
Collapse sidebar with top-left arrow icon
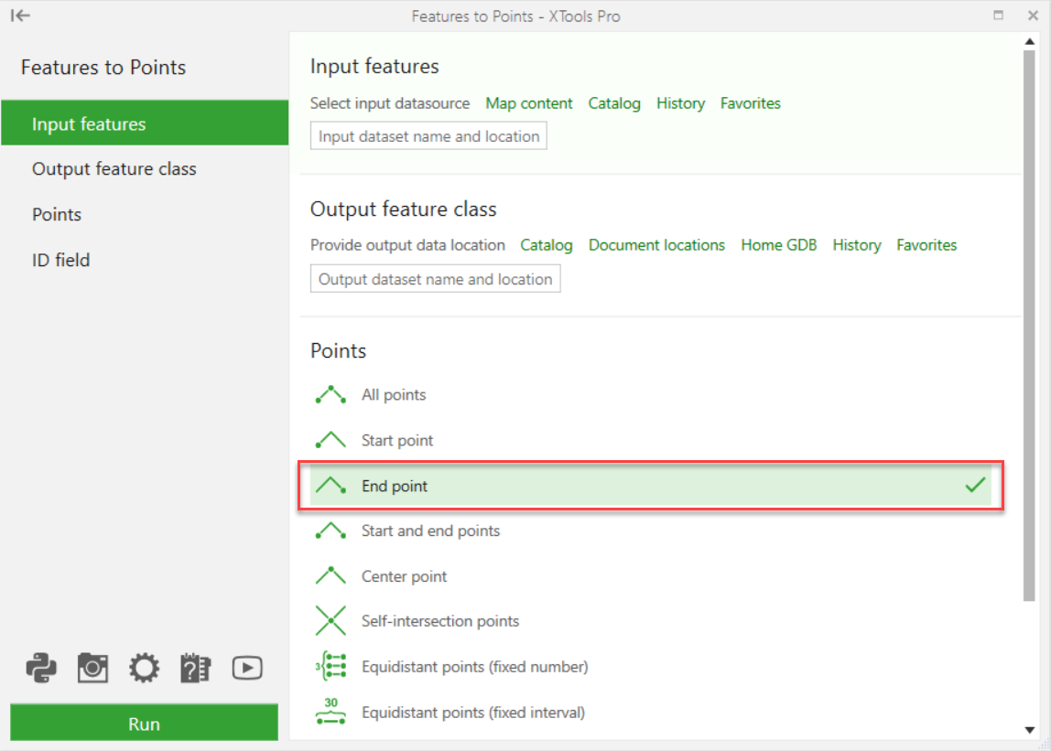click(21, 16)
